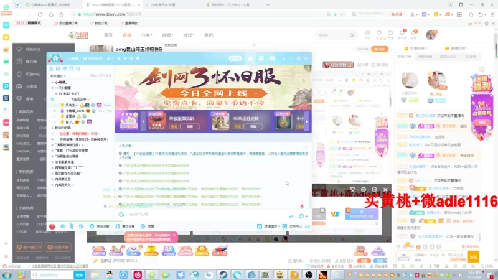Open the YY home tab icon
The image size is (498, 280).
(250, 58)
